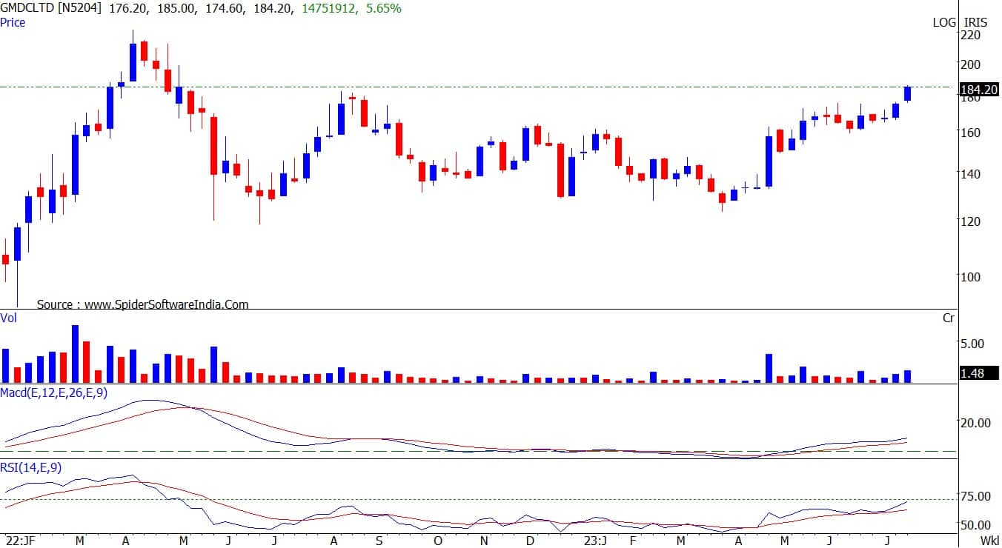1002x548 pixels.
Task: Click the 184.20 current price tag
Action: coord(978,92)
